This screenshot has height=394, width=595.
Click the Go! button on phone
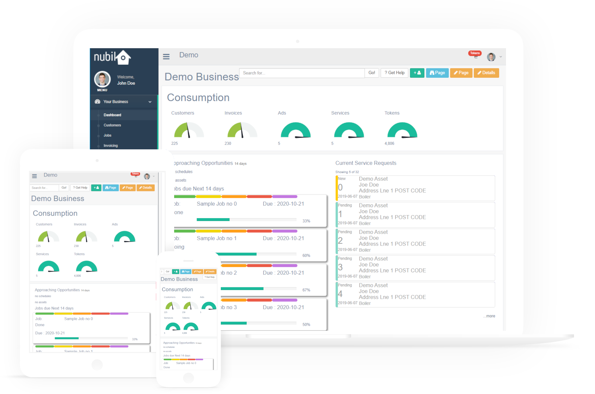pos(167,272)
